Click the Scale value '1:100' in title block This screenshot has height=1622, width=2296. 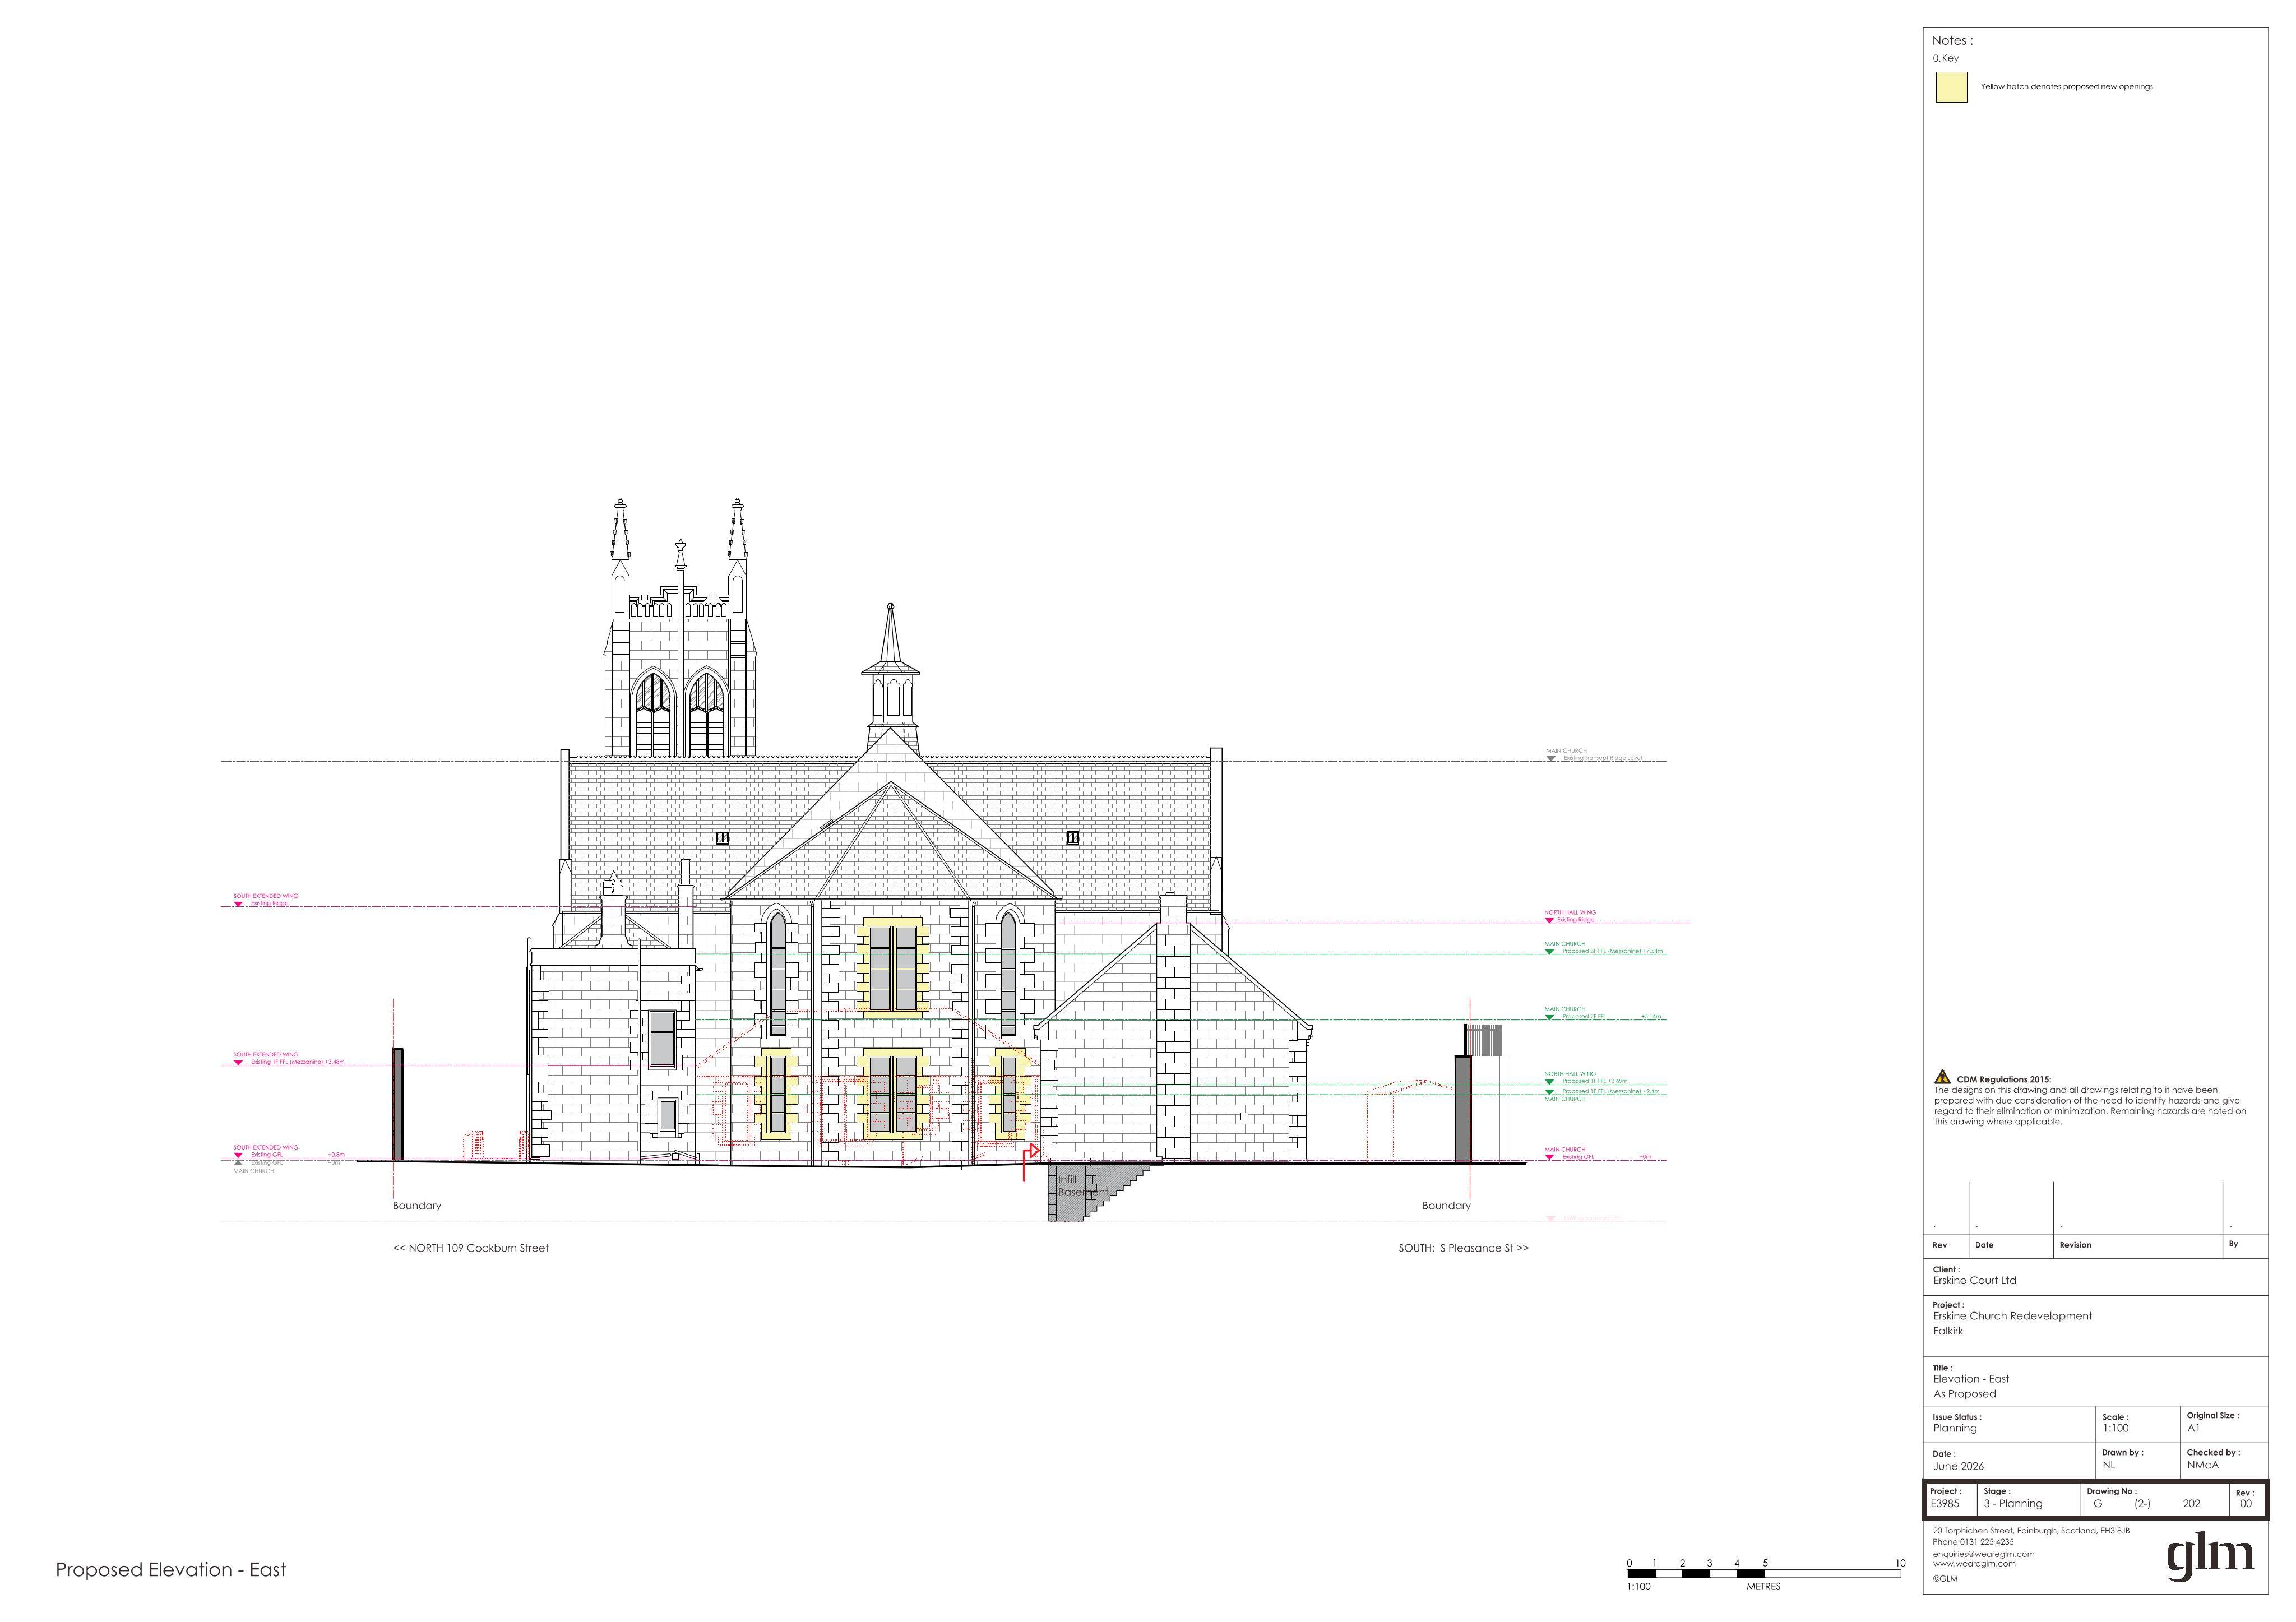2115,1428
